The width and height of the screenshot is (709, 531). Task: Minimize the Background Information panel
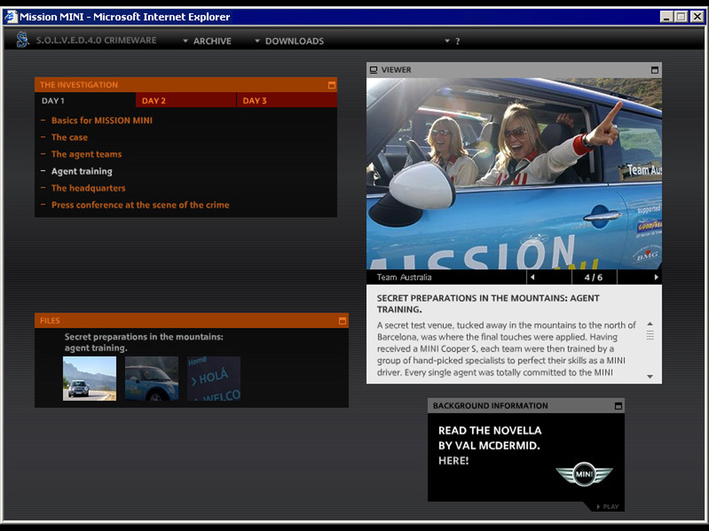(x=618, y=406)
